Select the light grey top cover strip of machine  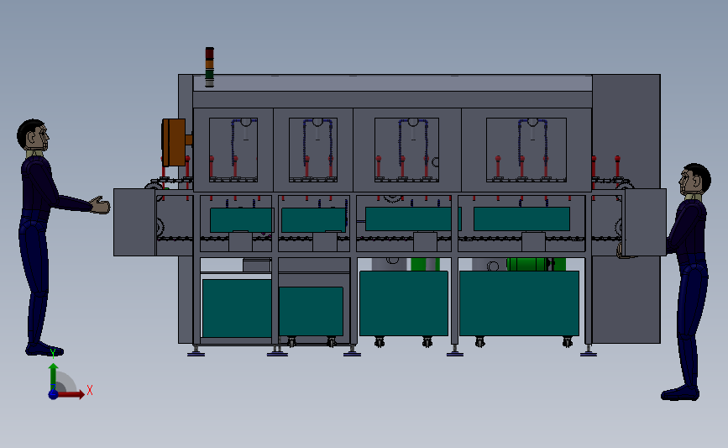tap(392, 83)
